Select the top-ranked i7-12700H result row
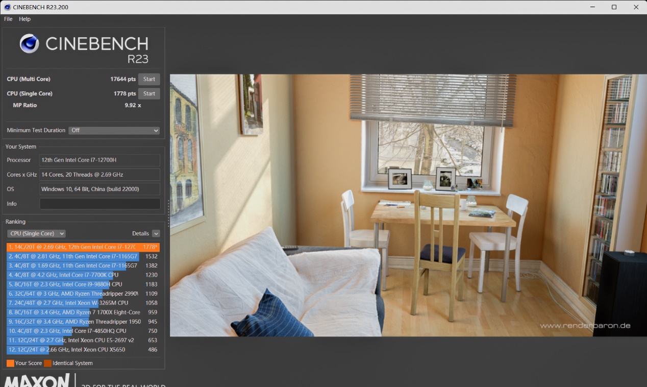The height and width of the screenshot is (387, 647). 83,247
